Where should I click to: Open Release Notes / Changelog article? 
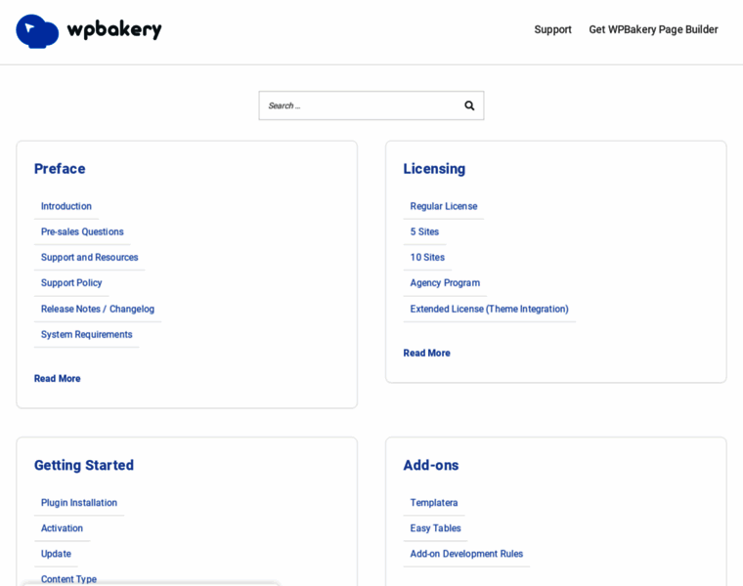pos(98,309)
